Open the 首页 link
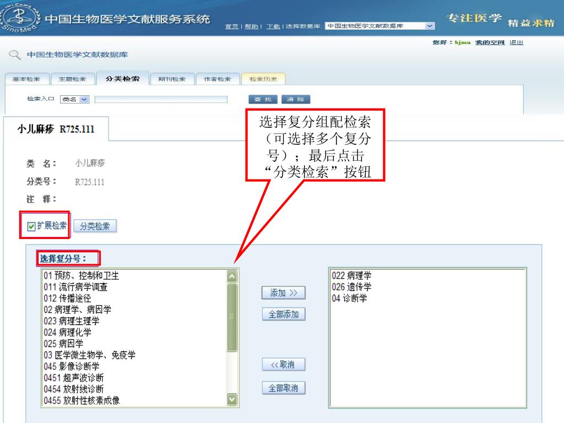564x423 pixels. [x=232, y=26]
